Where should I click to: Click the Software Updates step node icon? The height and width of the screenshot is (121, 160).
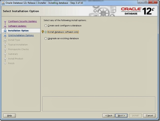[5, 26]
